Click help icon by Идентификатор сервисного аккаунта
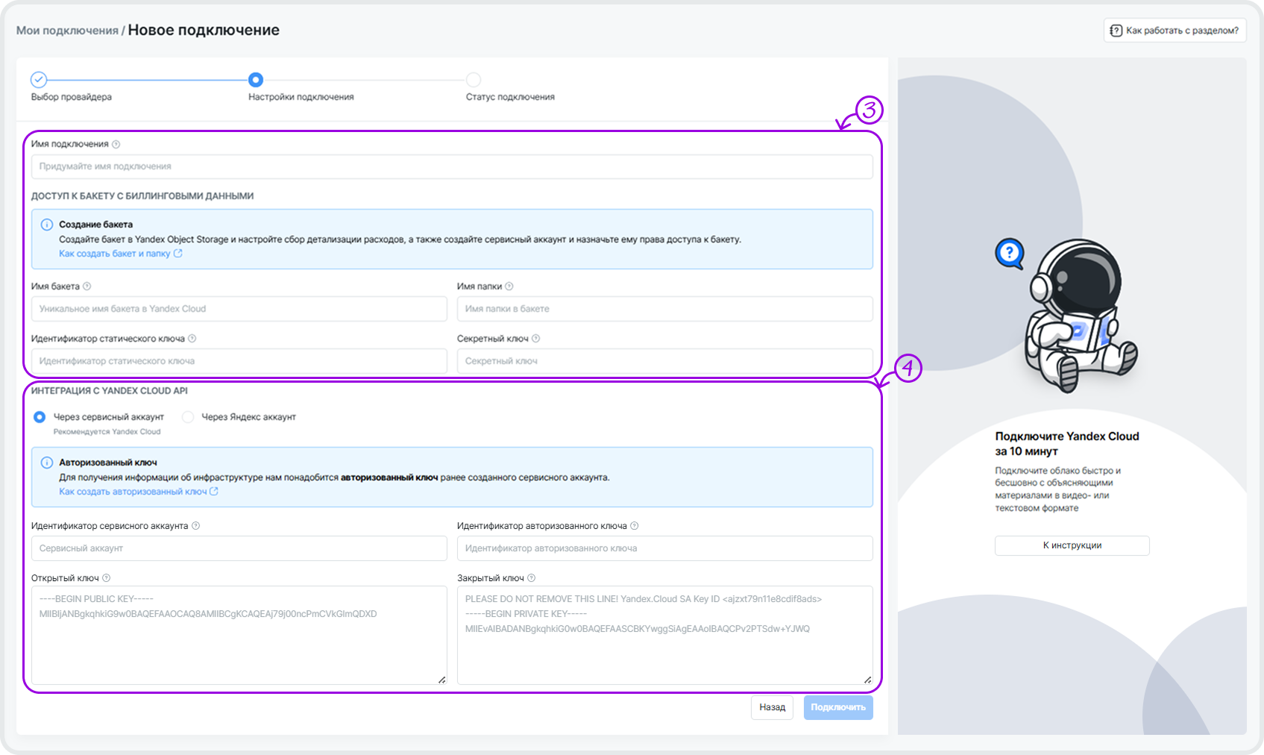 pos(196,526)
